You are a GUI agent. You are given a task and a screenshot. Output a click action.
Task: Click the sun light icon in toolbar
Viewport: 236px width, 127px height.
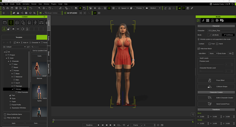coord(95,8)
